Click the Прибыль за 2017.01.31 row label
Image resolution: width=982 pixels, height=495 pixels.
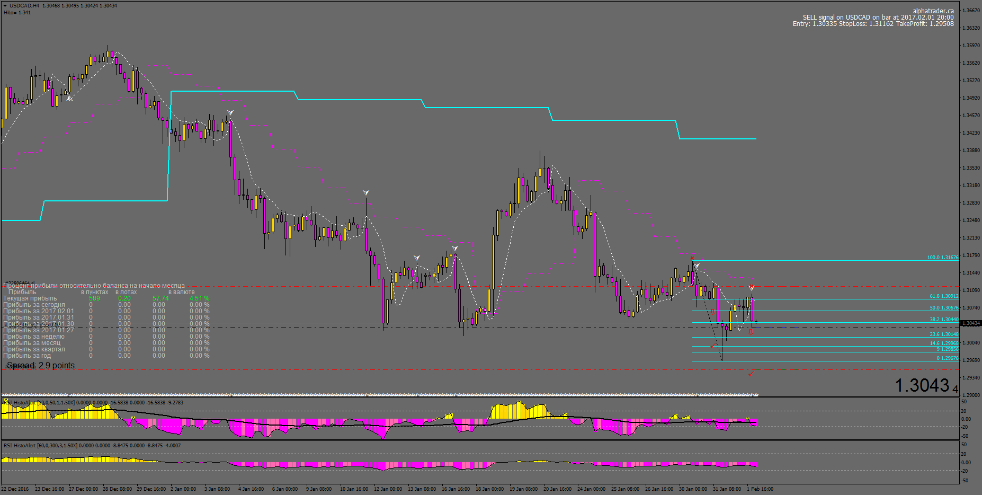[x=39, y=317]
